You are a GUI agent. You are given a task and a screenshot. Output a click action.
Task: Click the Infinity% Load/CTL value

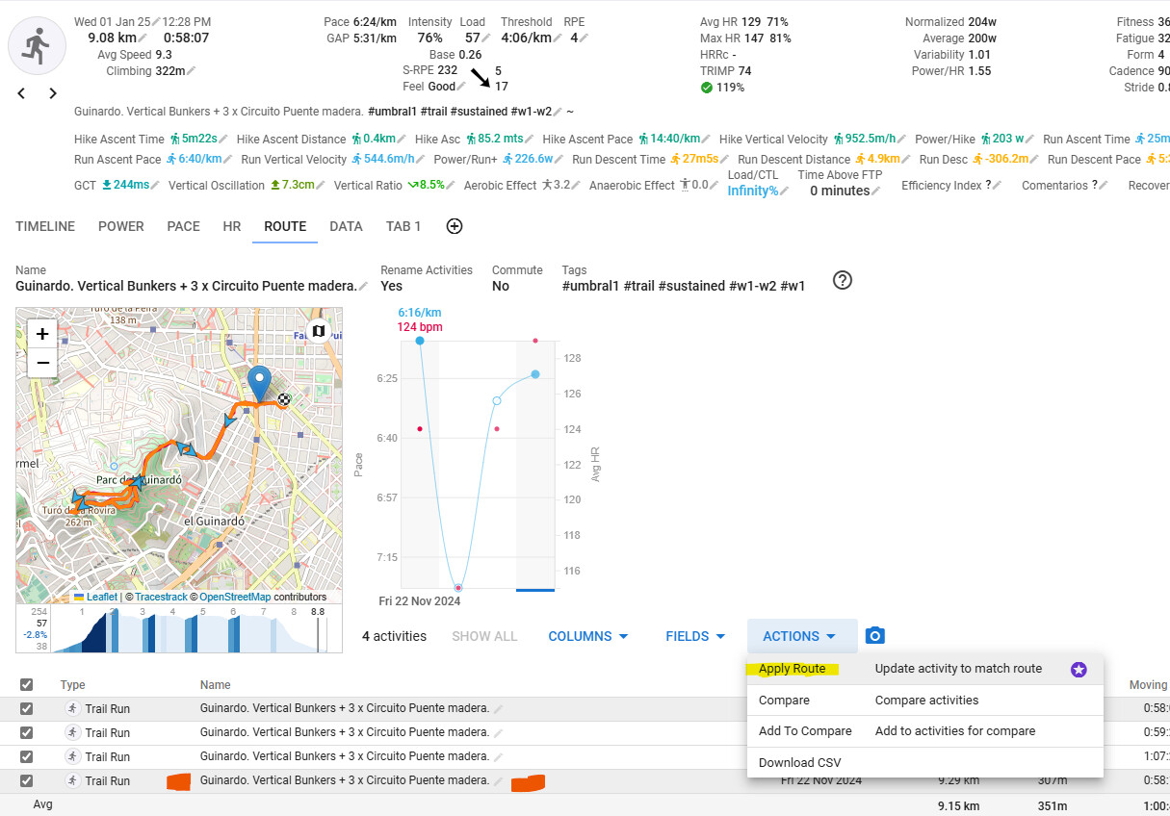[752, 191]
